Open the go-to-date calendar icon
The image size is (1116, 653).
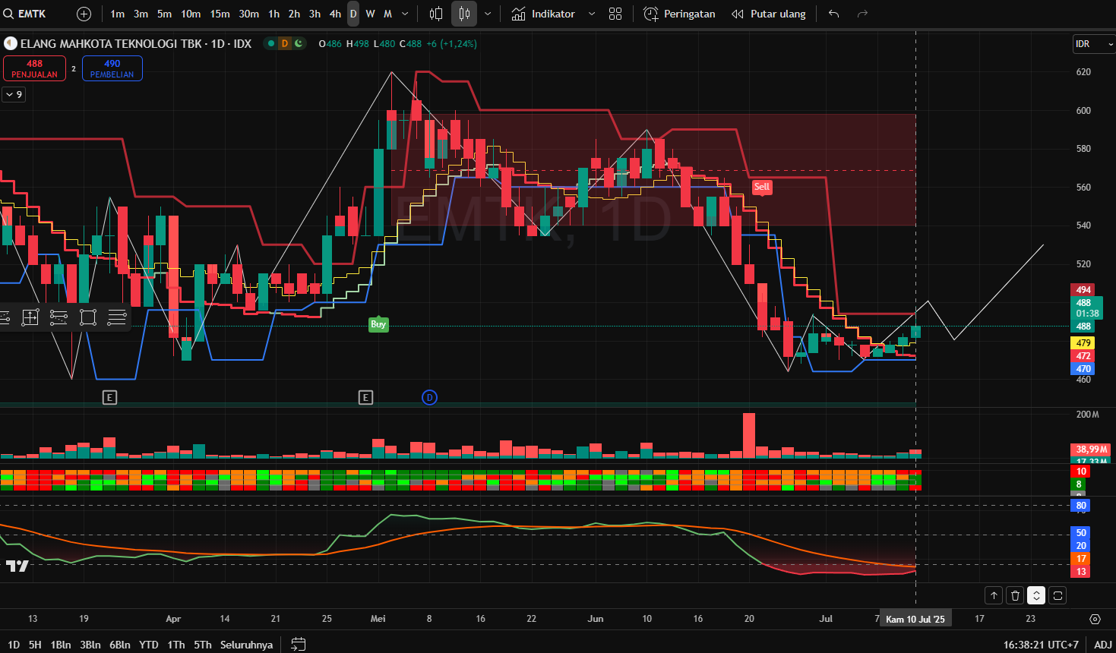tap(299, 644)
